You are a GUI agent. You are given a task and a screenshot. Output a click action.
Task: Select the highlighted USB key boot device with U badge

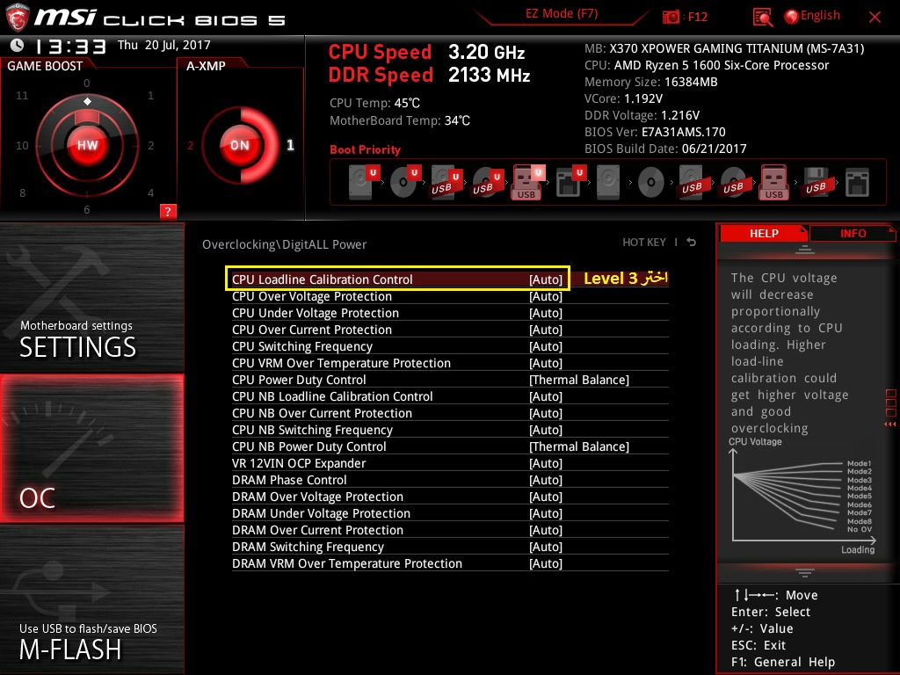click(528, 183)
